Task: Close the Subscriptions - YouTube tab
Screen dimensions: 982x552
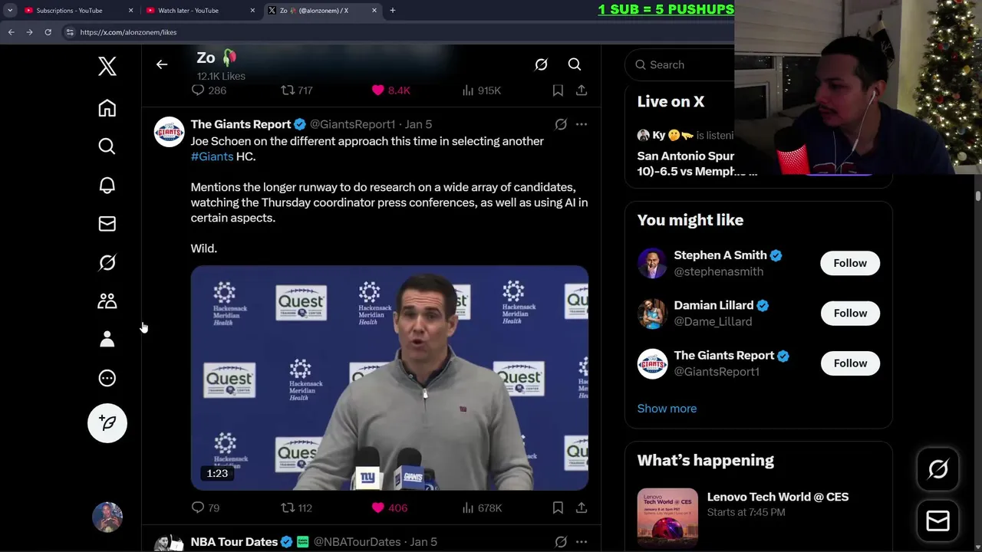Action: click(x=130, y=11)
